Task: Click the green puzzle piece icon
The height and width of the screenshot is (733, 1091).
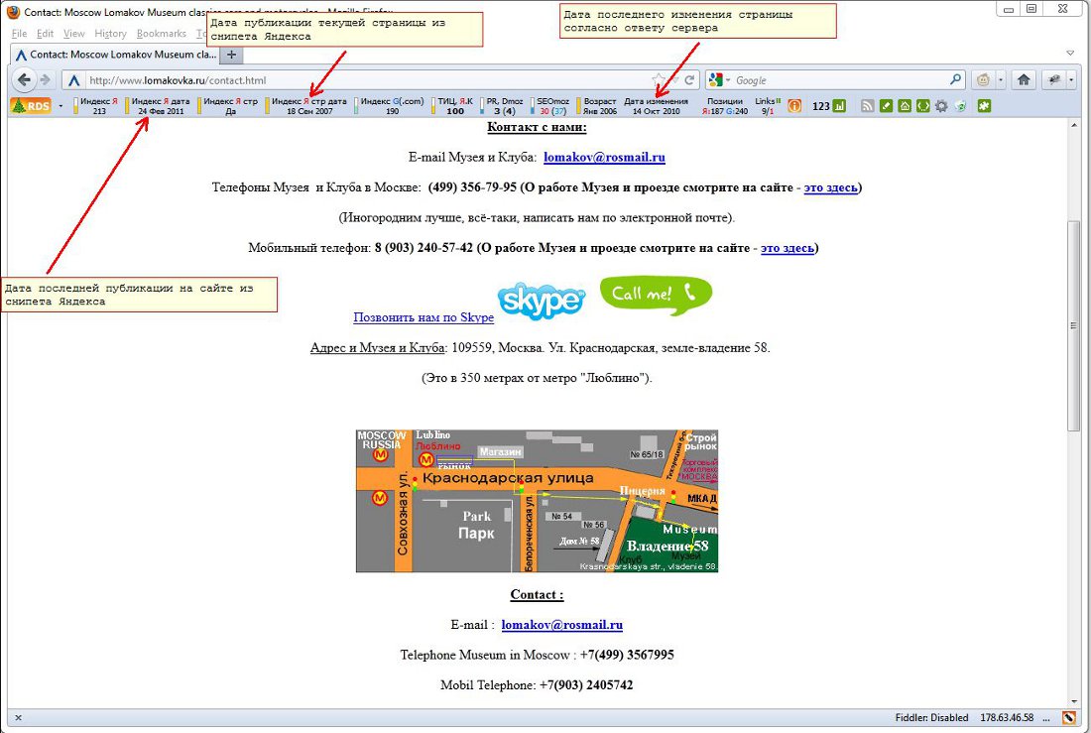Action: [984, 105]
